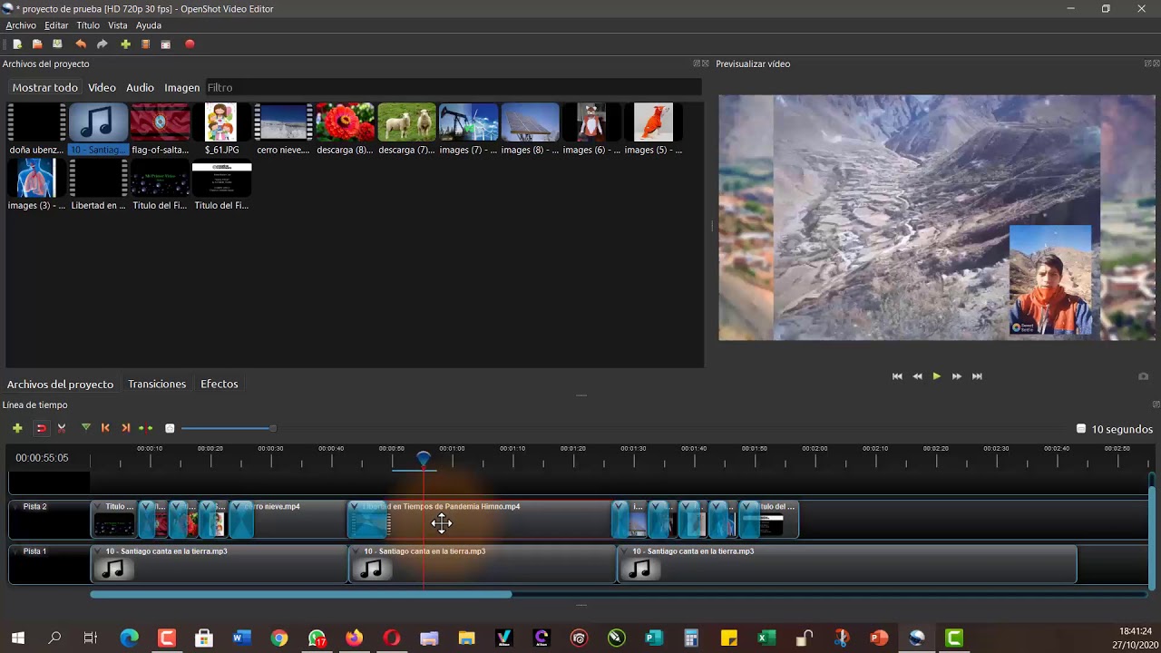Open PowerPoint from the Windows taskbar
Viewport: 1161px width, 653px height.
879,638
